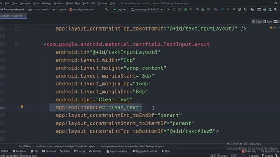
Task: Click the Stop square icon
Action: click(x=208, y=10)
